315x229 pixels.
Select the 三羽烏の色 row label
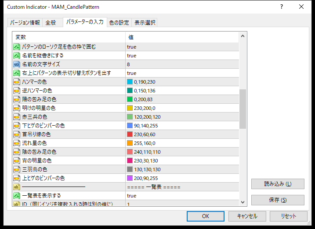tap(35, 169)
